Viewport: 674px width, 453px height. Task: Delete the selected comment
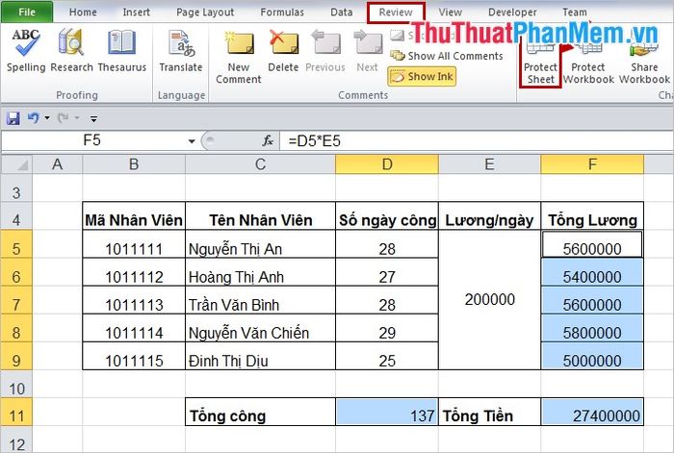tap(283, 51)
